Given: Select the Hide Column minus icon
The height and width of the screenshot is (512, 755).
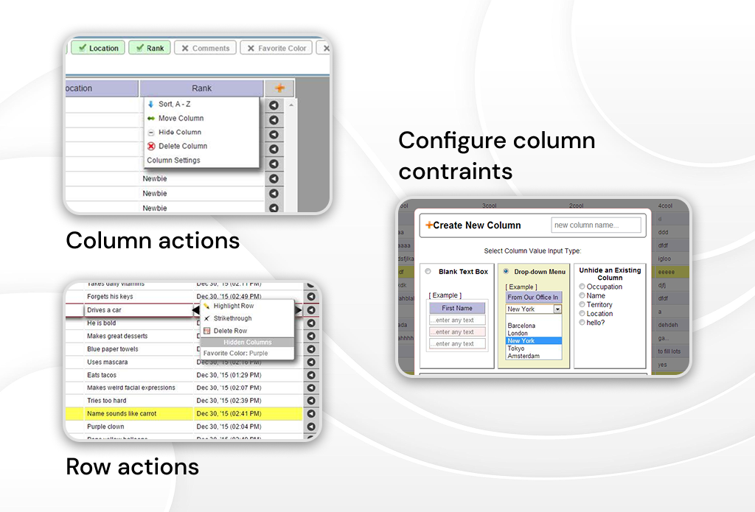Looking at the screenshot, I should [150, 132].
